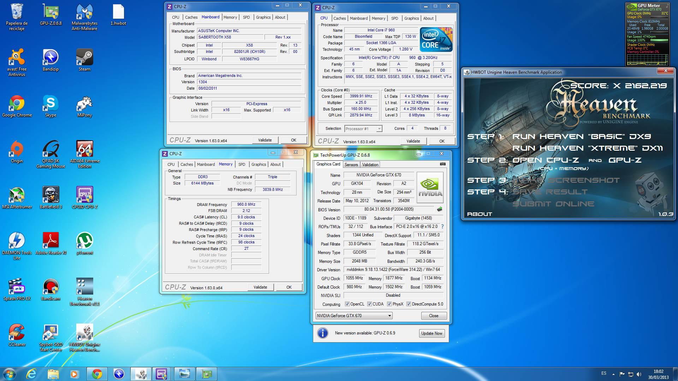Click Validate in CPU-Z Mainboard window
The height and width of the screenshot is (381, 678).
point(265,140)
